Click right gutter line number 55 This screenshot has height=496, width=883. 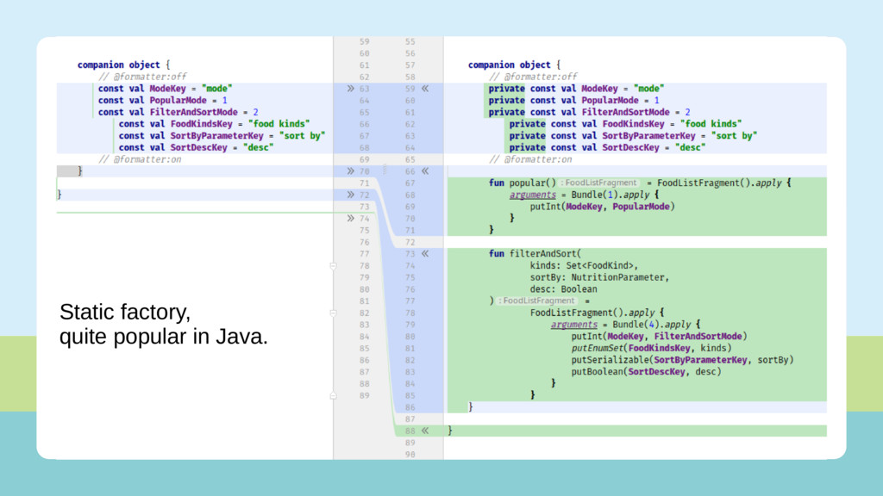pyautogui.click(x=410, y=41)
